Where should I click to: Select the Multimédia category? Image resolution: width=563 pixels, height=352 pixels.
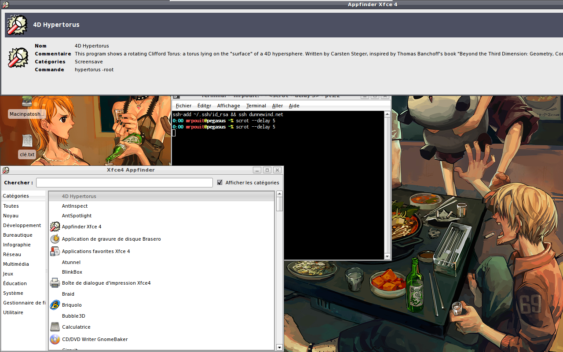(16, 264)
